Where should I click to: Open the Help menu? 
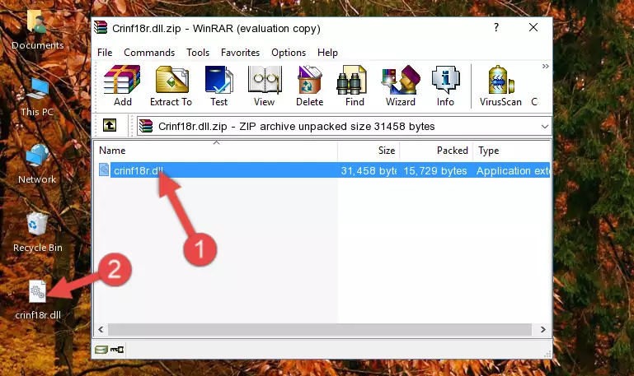point(327,53)
